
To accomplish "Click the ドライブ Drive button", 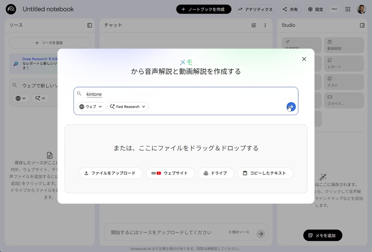I will pos(216,173).
